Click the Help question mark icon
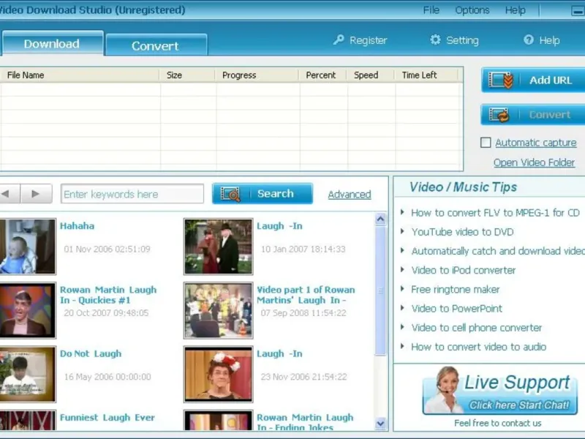585x439 pixels. point(528,40)
